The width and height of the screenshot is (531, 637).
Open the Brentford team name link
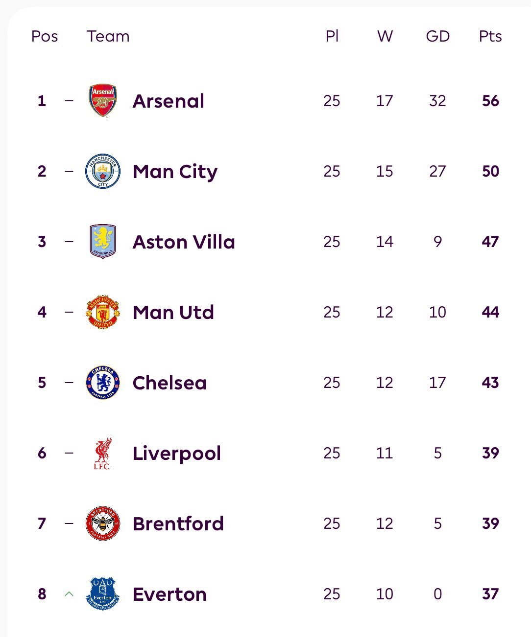pyautogui.click(x=178, y=523)
